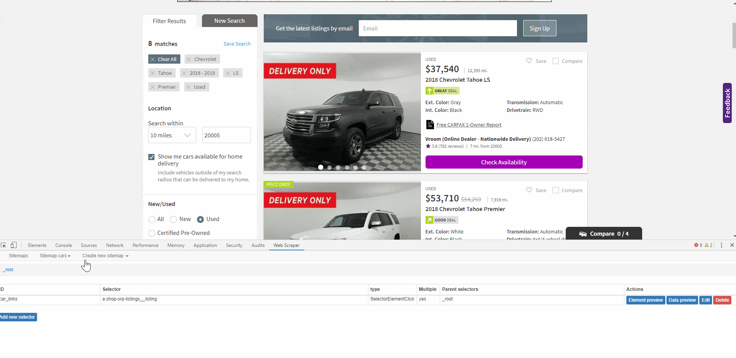Switch to the Elements tab
The height and width of the screenshot is (358, 736).
tap(37, 245)
